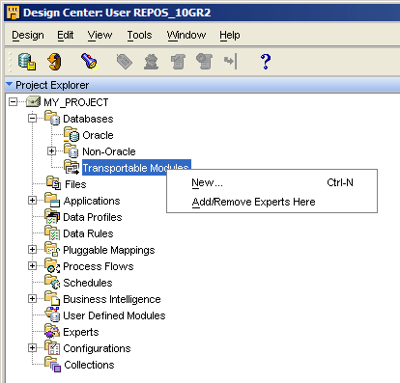Click the Business Intelligence folder icon
The image size is (400, 383).
pyautogui.click(x=52, y=298)
